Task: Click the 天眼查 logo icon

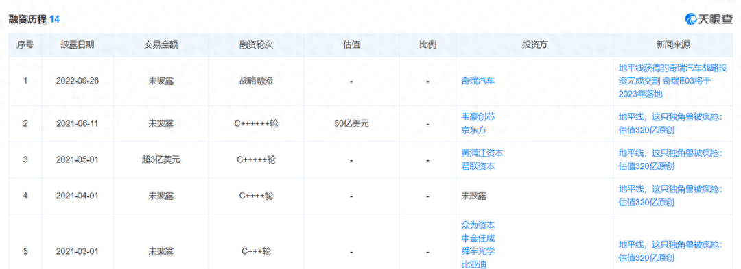Action: coord(692,19)
